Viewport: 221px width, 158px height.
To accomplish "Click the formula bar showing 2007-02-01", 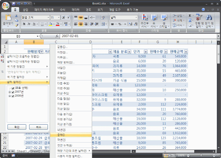I will click(138, 36).
